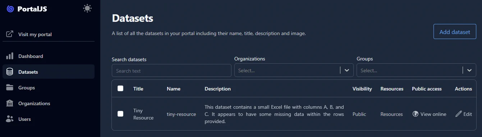Expand the Groups filter dropdown chevron

point(469,70)
